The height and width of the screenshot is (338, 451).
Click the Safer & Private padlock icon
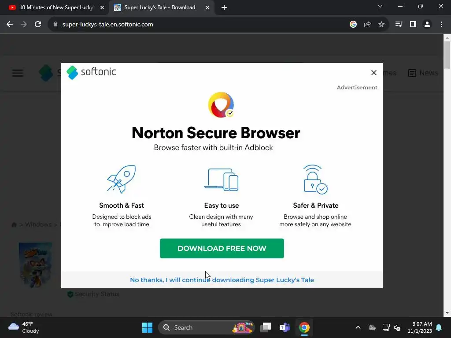315,180
